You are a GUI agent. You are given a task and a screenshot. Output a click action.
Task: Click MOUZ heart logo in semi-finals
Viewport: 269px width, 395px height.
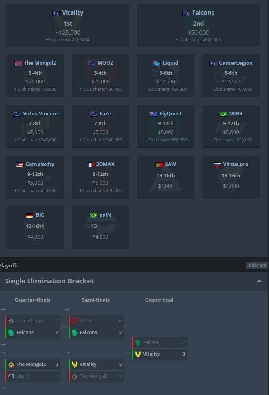(75, 321)
